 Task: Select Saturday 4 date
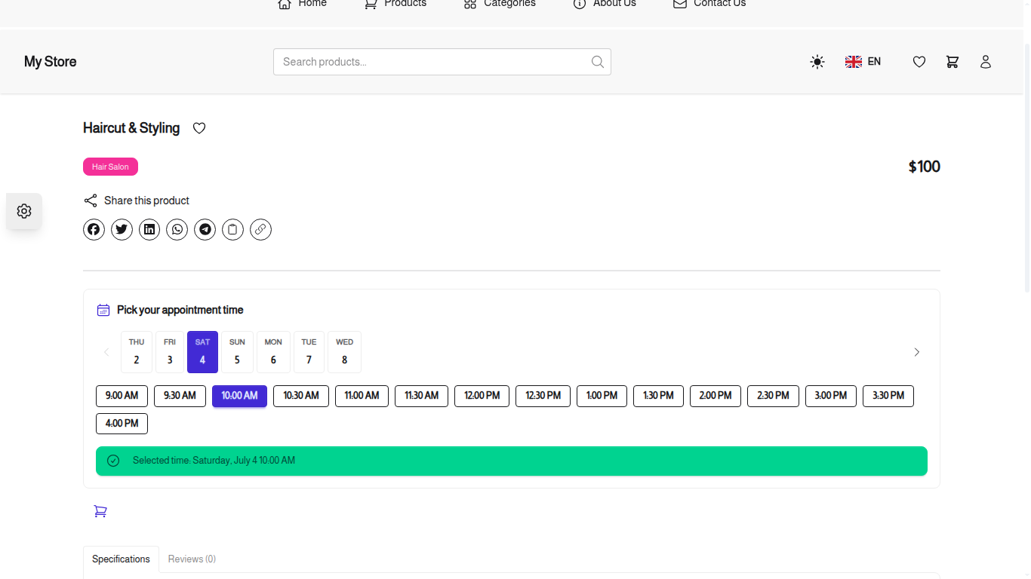pyautogui.click(x=202, y=352)
